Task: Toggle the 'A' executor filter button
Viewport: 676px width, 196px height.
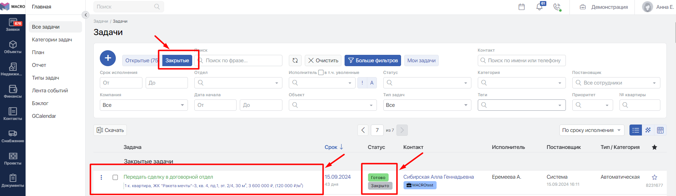Action: (x=372, y=83)
